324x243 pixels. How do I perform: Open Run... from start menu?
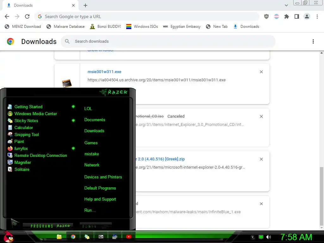[90, 210]
